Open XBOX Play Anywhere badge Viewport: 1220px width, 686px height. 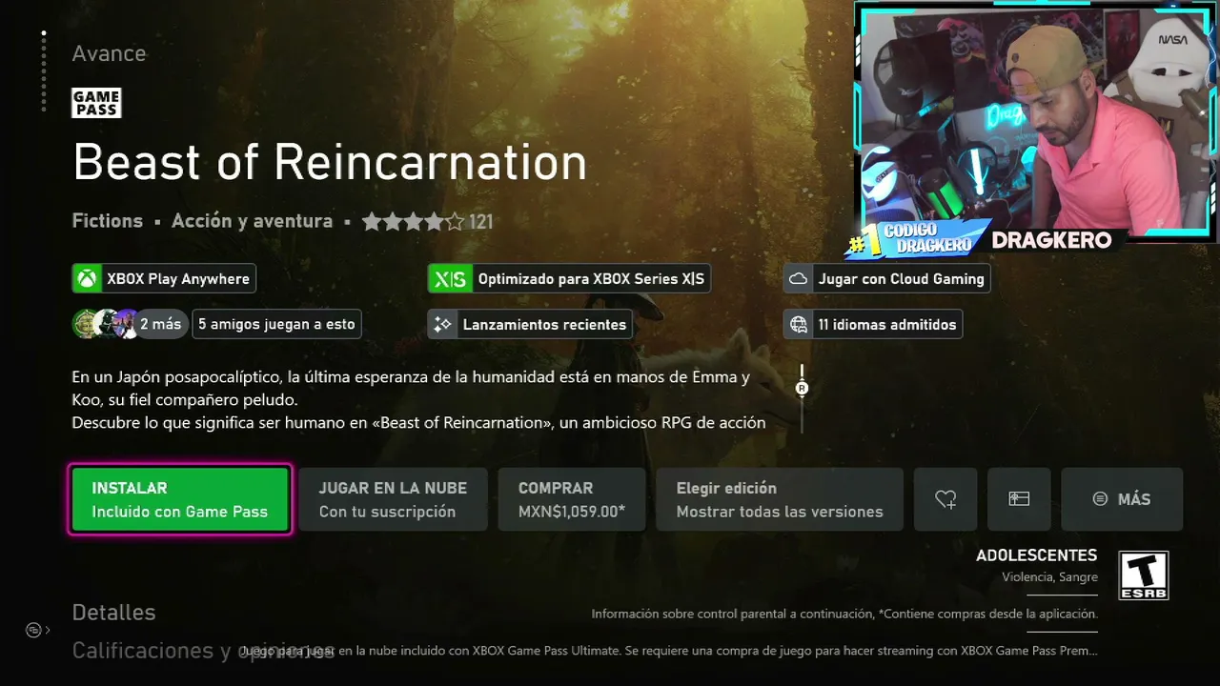click(164, 278)
